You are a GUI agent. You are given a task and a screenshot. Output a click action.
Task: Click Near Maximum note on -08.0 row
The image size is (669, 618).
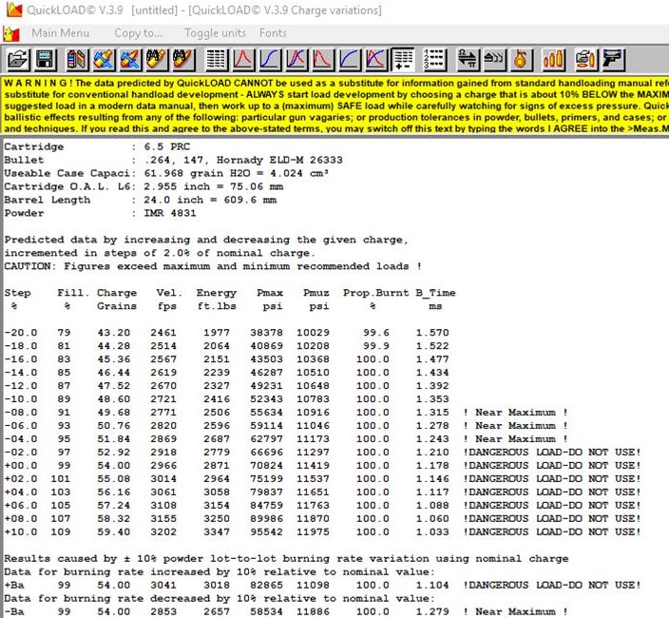click(x=515, y=413)
